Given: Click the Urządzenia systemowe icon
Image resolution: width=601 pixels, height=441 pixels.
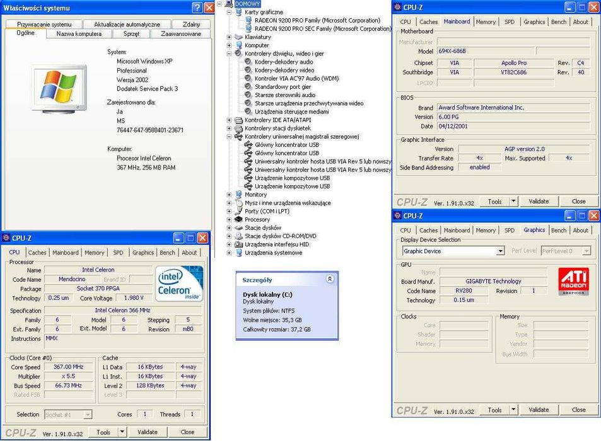Looking at the screenshot, I should tap(238, 253).
